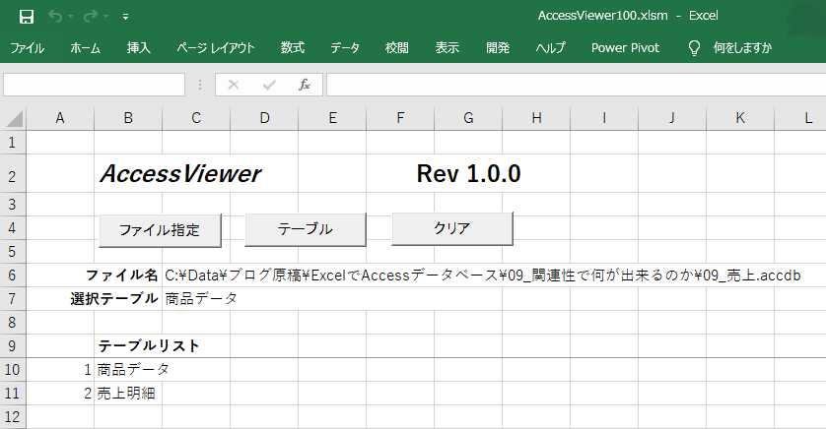The height and width of the screenshot is (429, 826).
Task: Click the formula bar Enter checkmark icon
Action: [269, 85]
